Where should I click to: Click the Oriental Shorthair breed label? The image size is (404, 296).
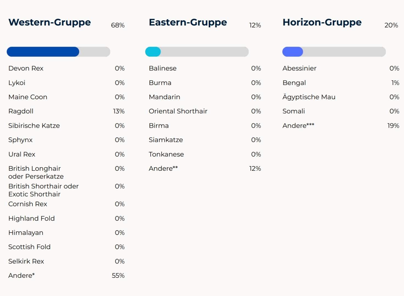point(178,111)
